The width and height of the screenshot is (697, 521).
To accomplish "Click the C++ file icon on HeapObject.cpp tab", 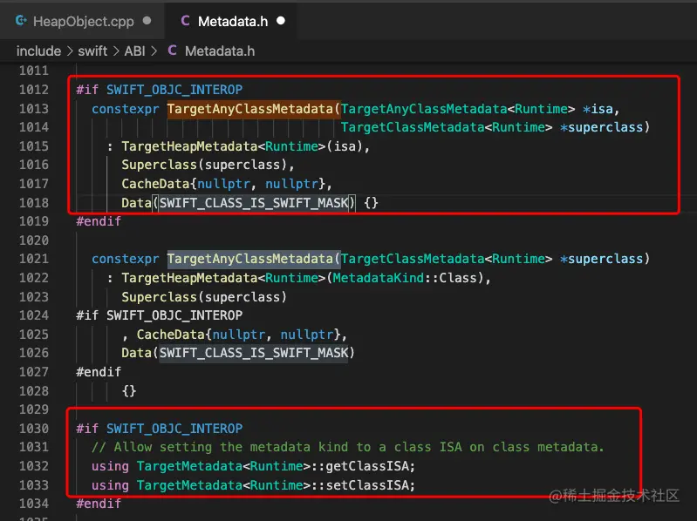I will pyautogui.click(x=20, y=20).
